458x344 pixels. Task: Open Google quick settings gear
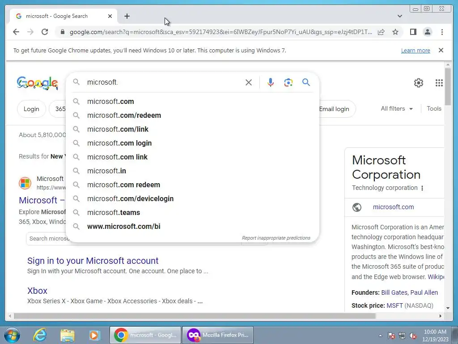coord(418,83)
